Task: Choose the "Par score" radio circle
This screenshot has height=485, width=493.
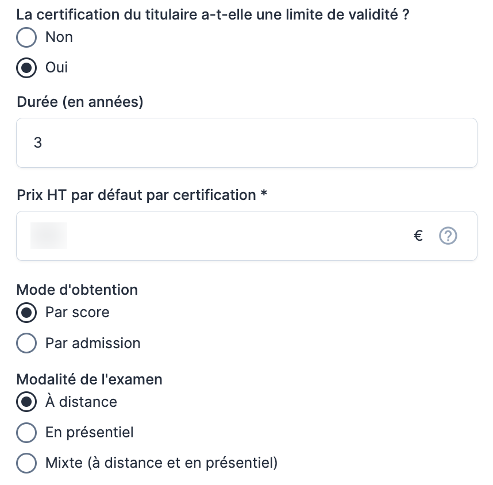Action: coord(26,313)
